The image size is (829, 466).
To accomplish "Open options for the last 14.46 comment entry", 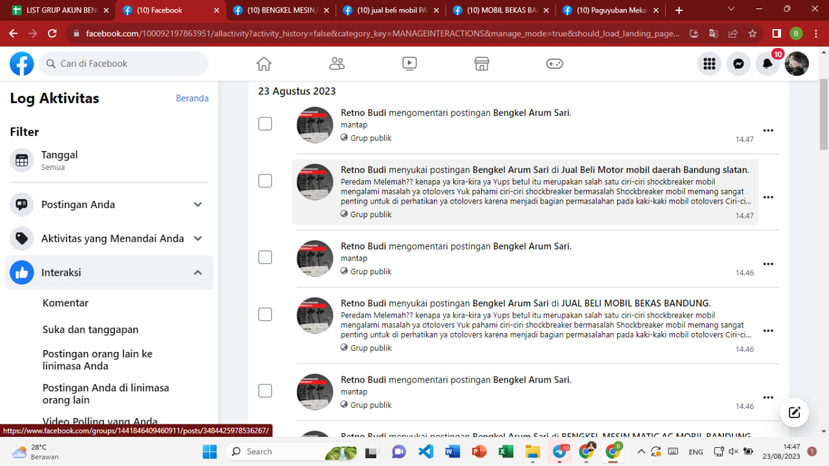I will 768,397.
